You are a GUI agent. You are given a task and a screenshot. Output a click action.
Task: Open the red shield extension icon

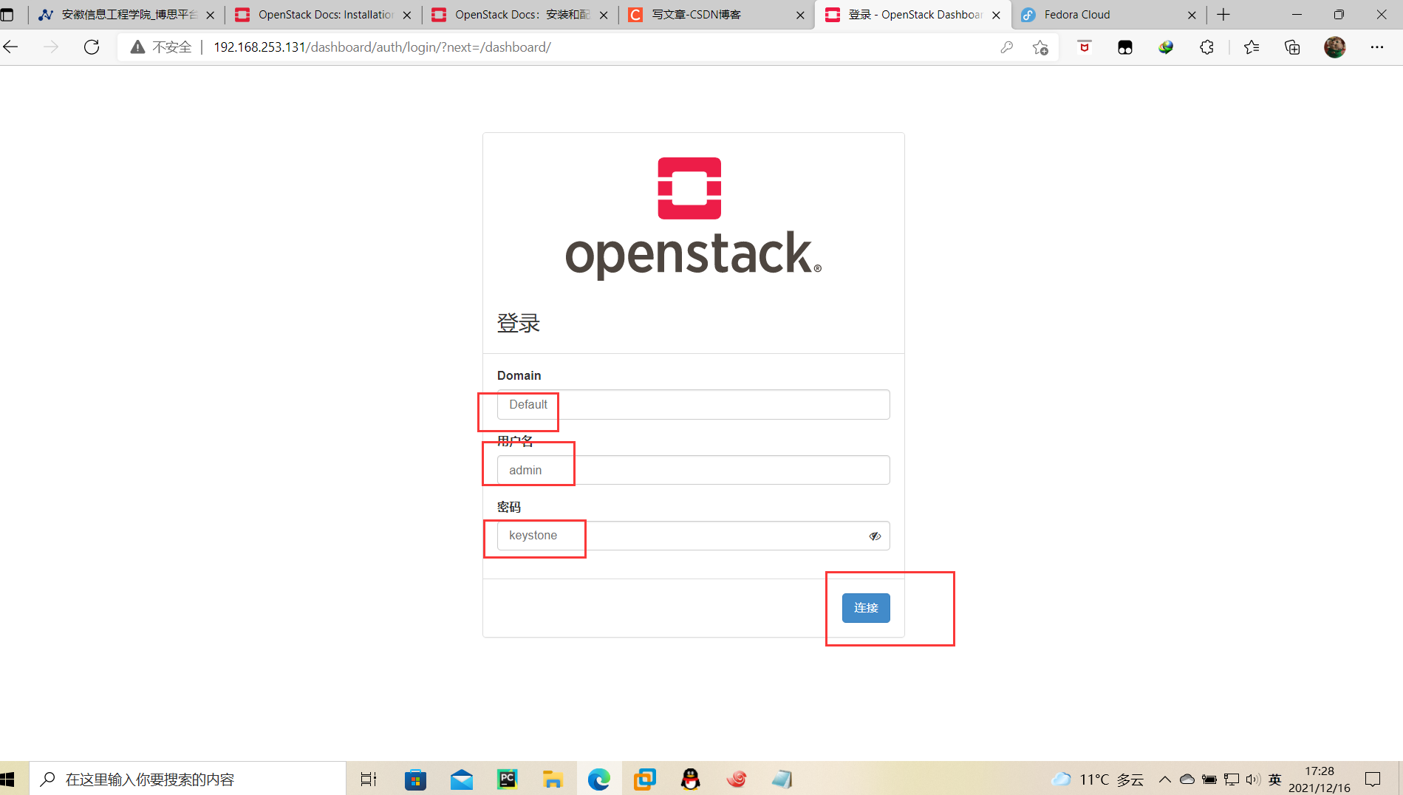1085,47
